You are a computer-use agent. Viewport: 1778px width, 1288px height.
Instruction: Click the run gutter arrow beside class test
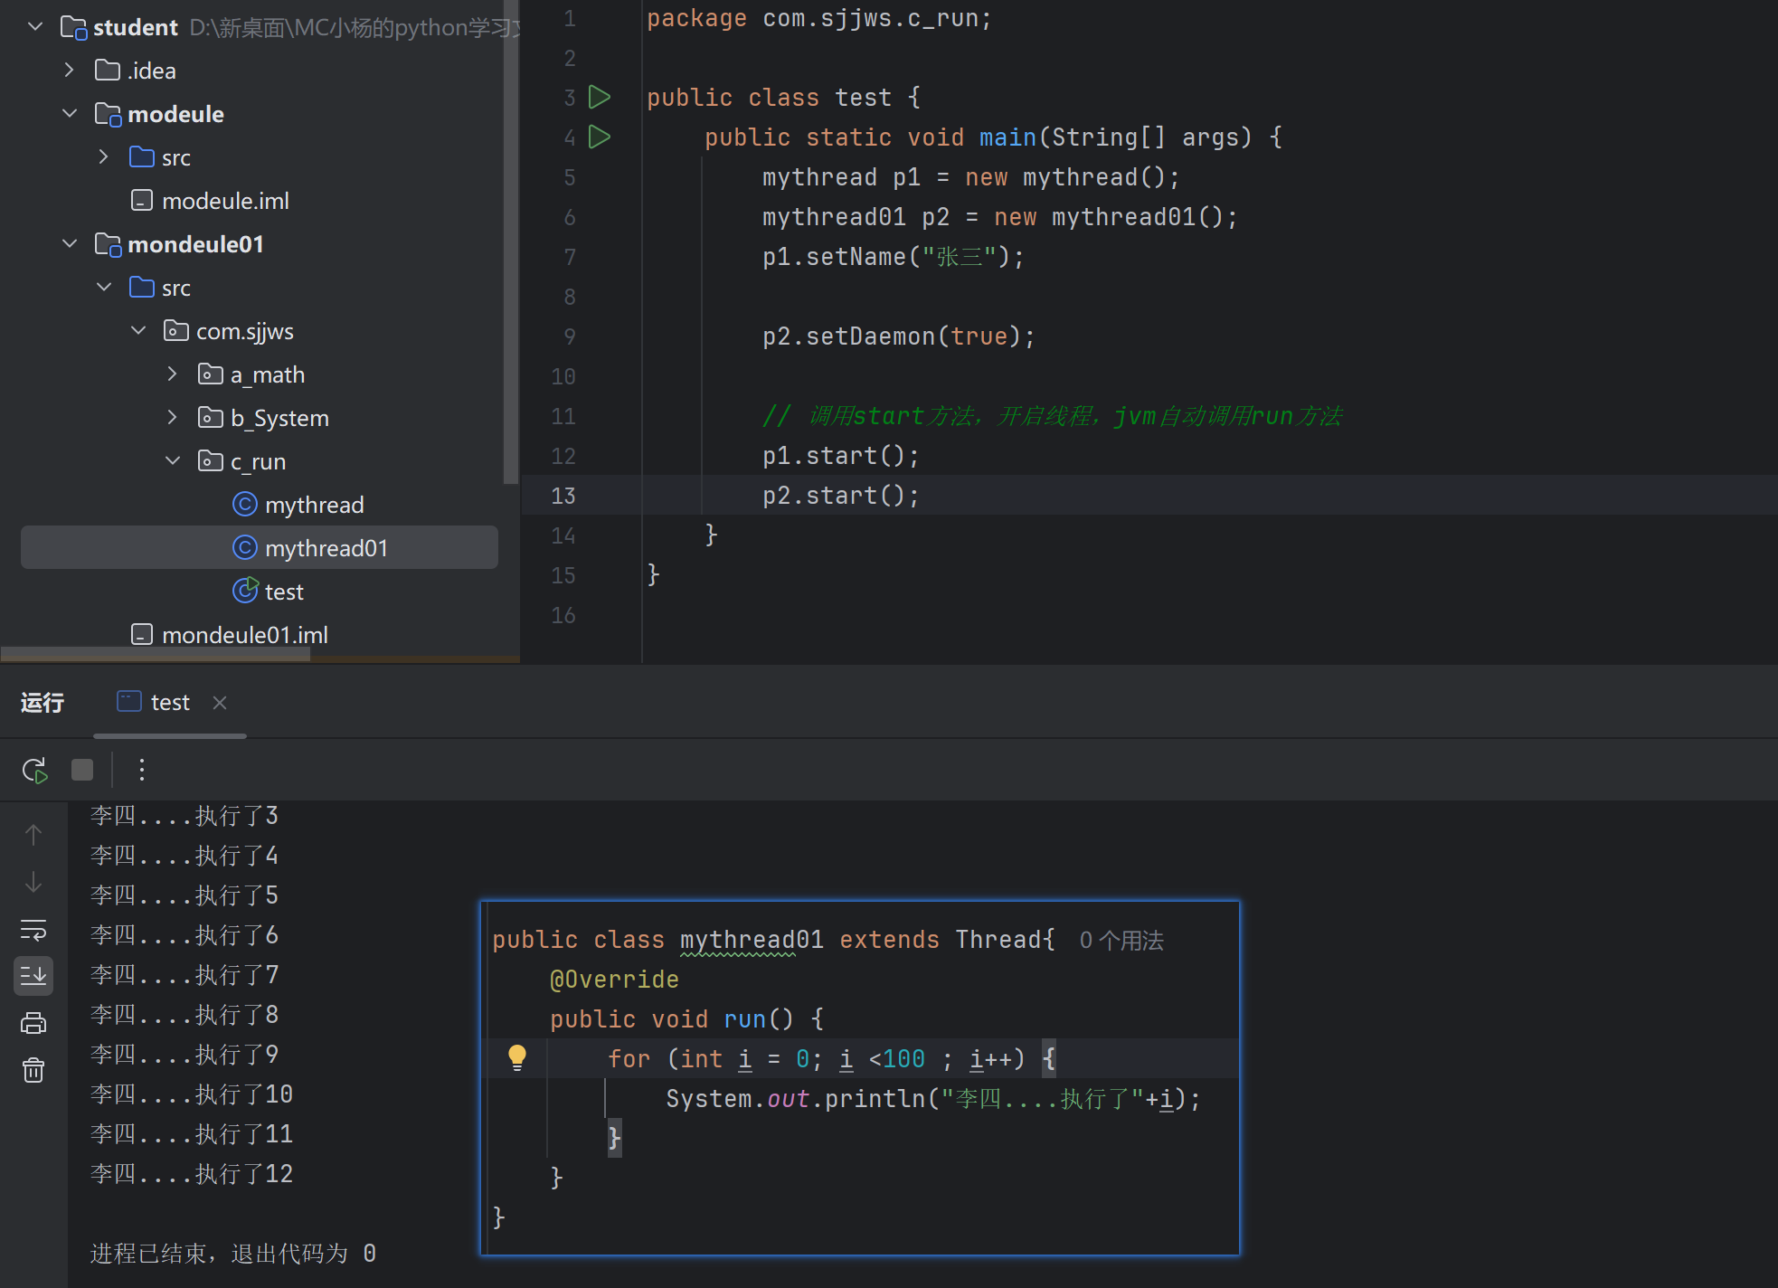[x=600, y=97]
